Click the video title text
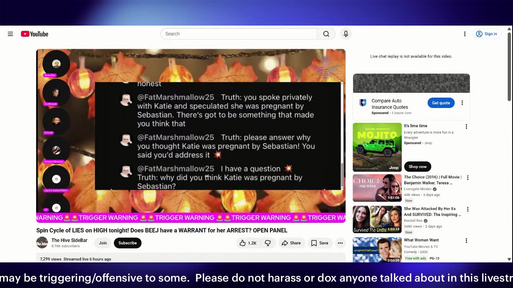Screen dimensions: 513x288 tap(162, 230)
